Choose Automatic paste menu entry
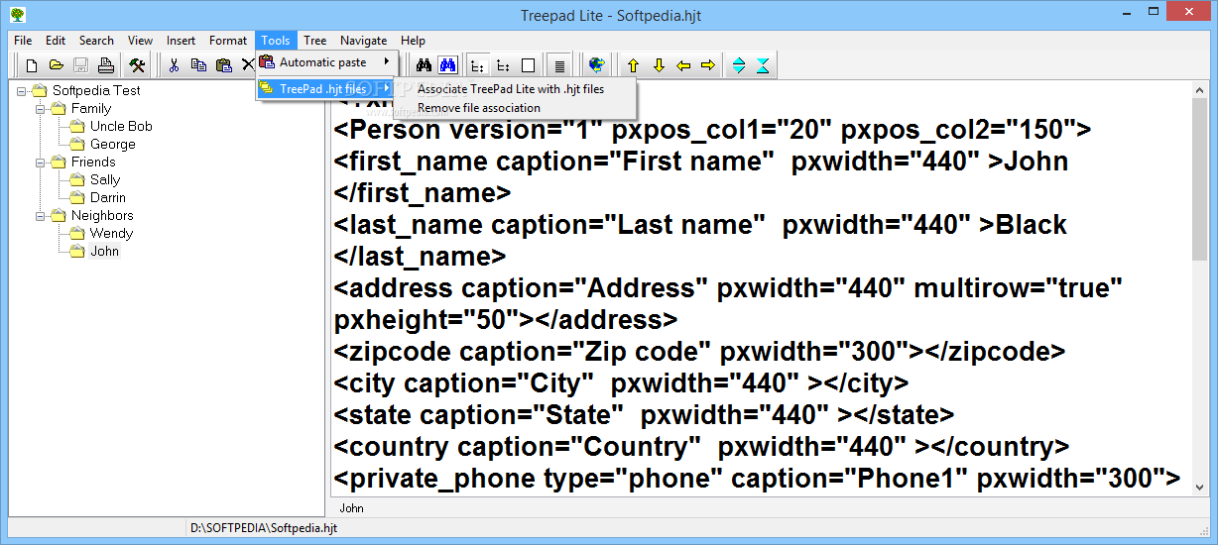The image size is (1218, 545). coord(326,62)
